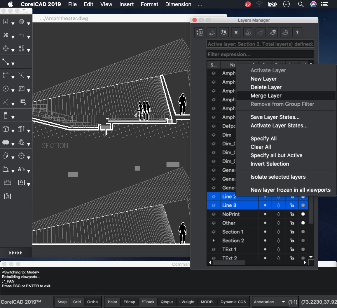Open the layer settings gear icon

273,32
